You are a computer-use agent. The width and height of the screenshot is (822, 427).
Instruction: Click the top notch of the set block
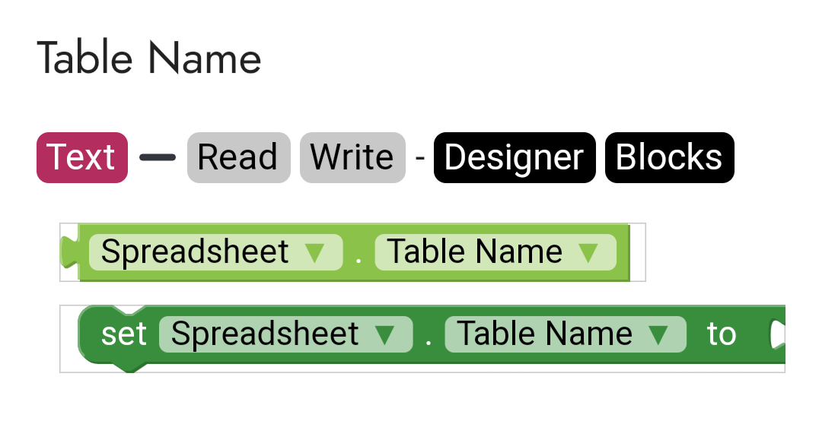point(129,312)
